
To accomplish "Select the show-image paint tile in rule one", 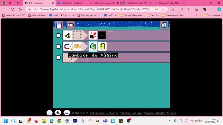I will 93,35.
